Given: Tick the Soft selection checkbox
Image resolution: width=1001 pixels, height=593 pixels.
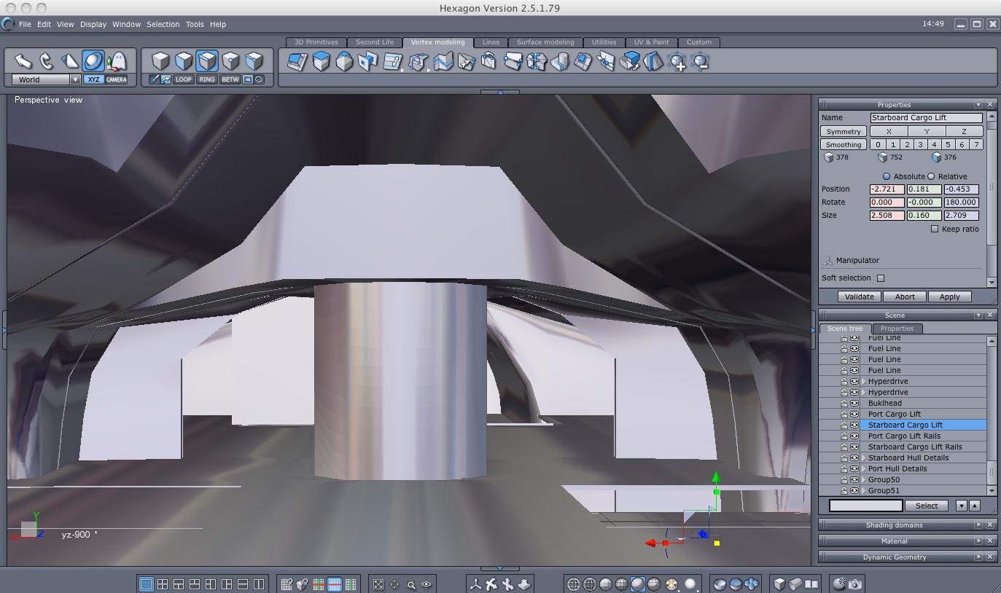Looking at the screenshot, I should pyautogui.click(x=881, y=278).
